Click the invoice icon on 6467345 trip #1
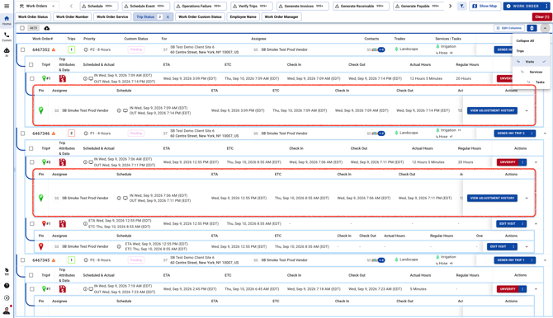Screen dimensions: 553x318 click(63, 289)
